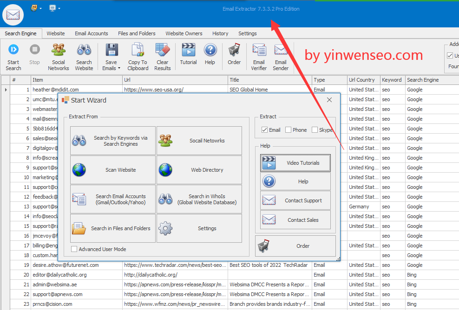459x310 pixels.
Task: Expand the monitor quick-access dropdown in title bar
Action: pyautogui.click(x=59, y=8)
